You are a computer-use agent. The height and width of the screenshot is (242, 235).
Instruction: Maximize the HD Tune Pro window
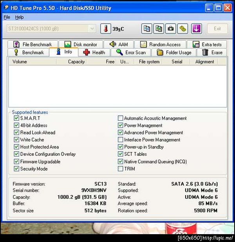(218, 8)
